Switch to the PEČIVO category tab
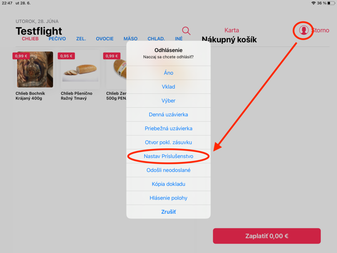The image size is (337, 253). pos(57,39)
